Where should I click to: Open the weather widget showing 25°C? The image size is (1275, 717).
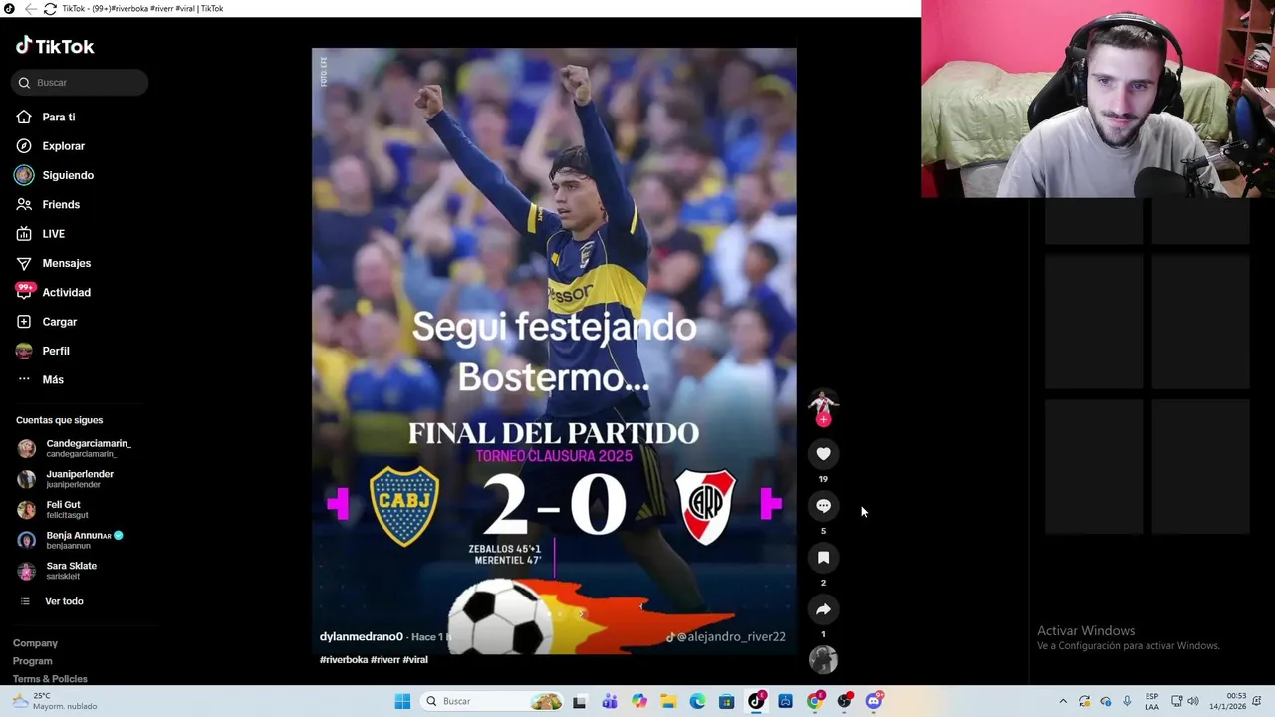pos(55,701)
